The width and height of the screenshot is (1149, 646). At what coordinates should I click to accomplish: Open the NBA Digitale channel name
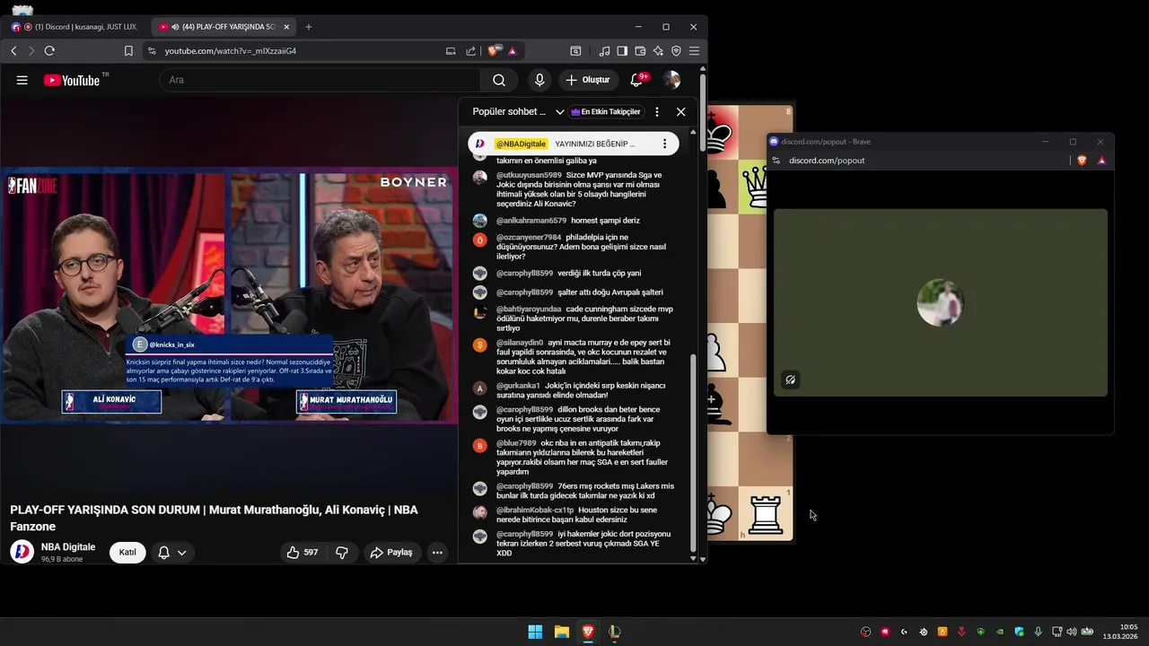click(x=68, y=547)
